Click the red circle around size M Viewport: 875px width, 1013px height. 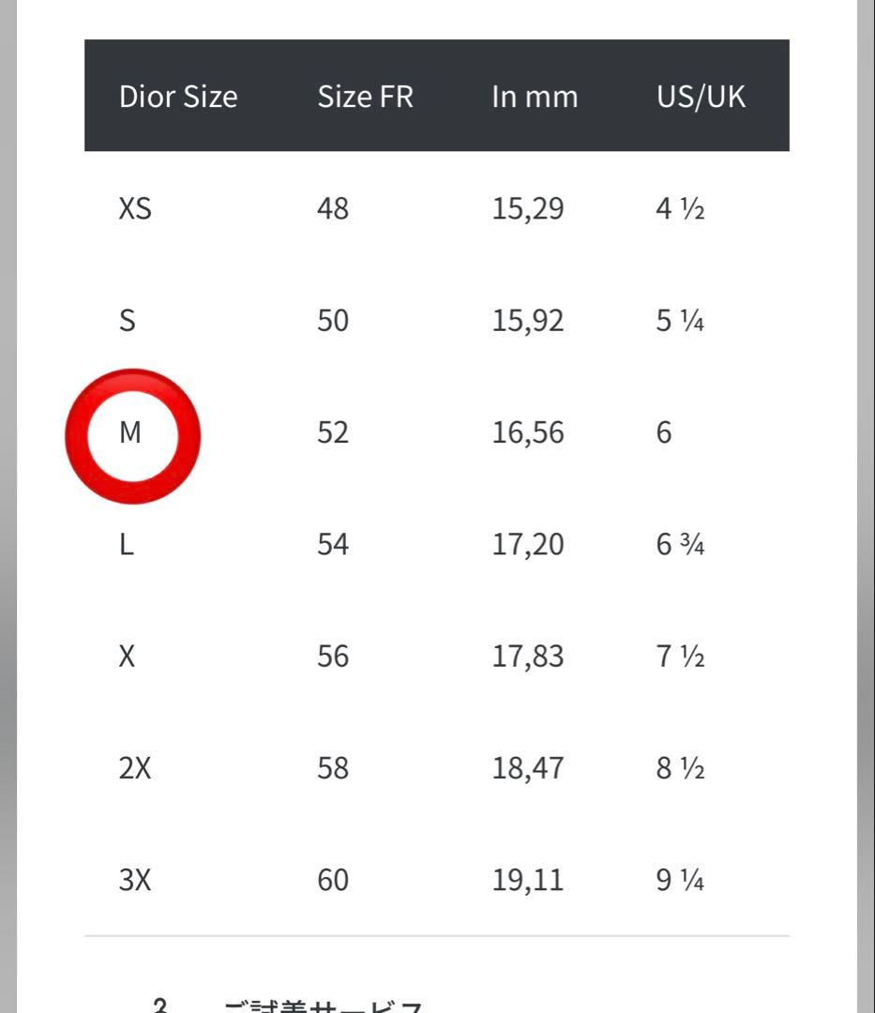[x=132, y=434]
